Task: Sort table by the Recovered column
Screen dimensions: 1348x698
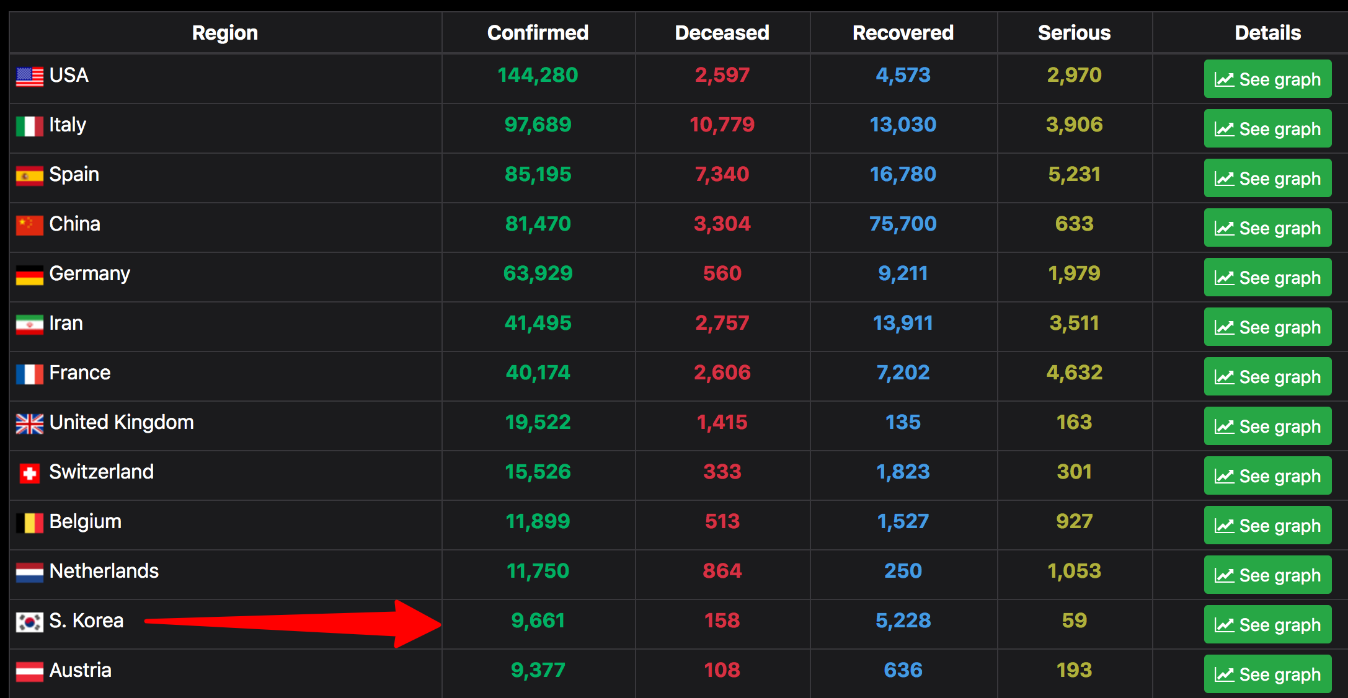Action: (903, 32)
